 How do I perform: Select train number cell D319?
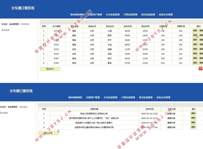coord(56,45)
